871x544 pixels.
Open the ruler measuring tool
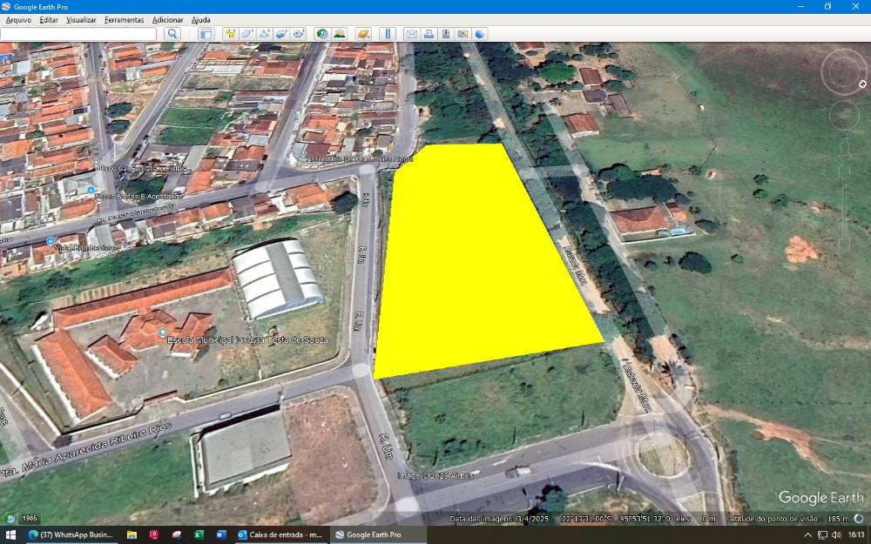388,34
